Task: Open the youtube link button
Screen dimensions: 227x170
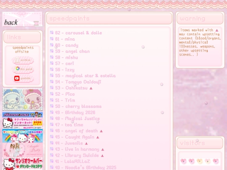Action: (x=23, y=78)
